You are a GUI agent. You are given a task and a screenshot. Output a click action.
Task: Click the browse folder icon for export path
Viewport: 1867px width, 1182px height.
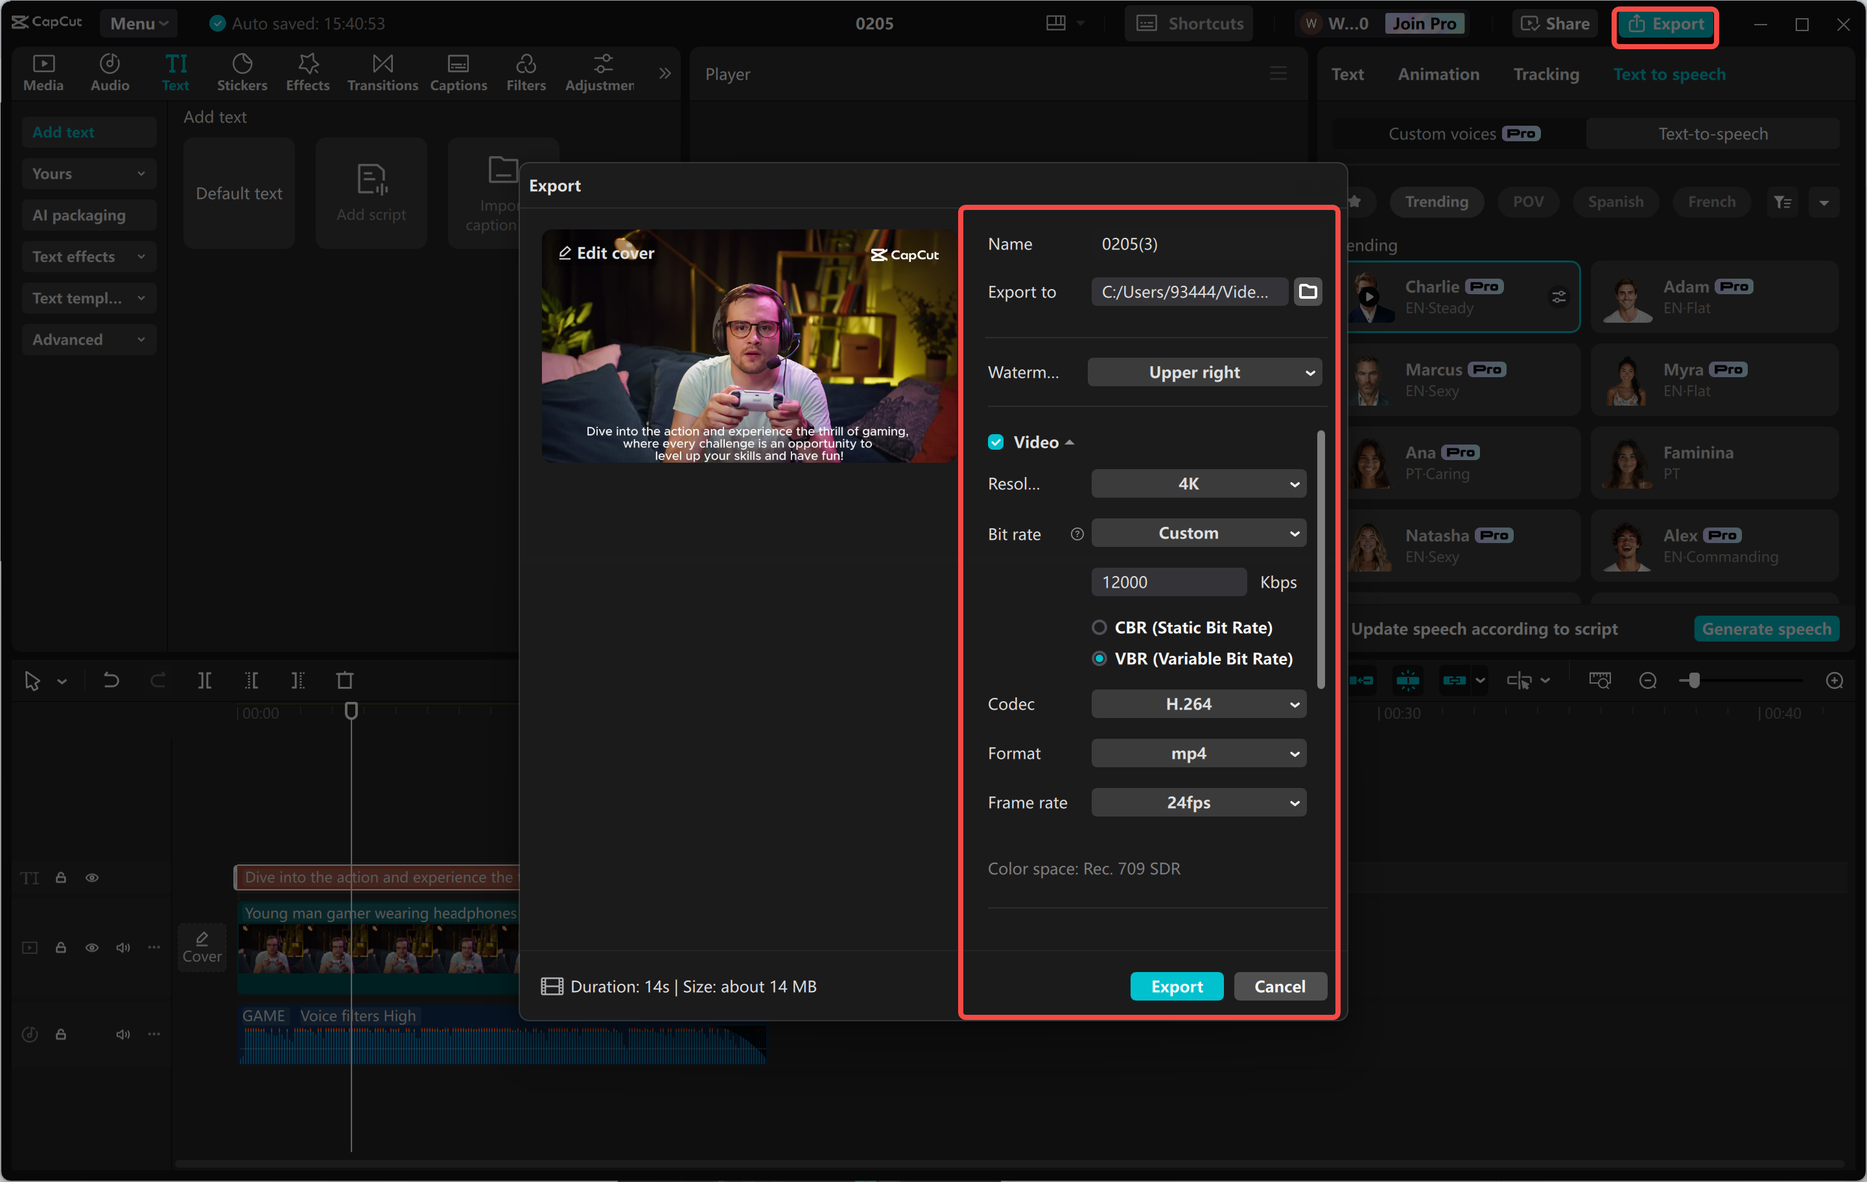pyautogui.click(x=1307, y=292)
